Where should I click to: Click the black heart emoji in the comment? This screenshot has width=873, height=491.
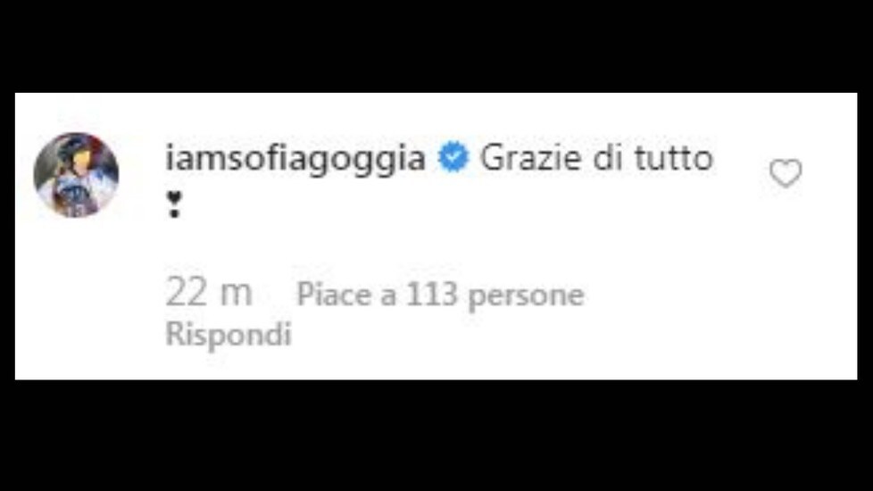click(x=174, y=204)
